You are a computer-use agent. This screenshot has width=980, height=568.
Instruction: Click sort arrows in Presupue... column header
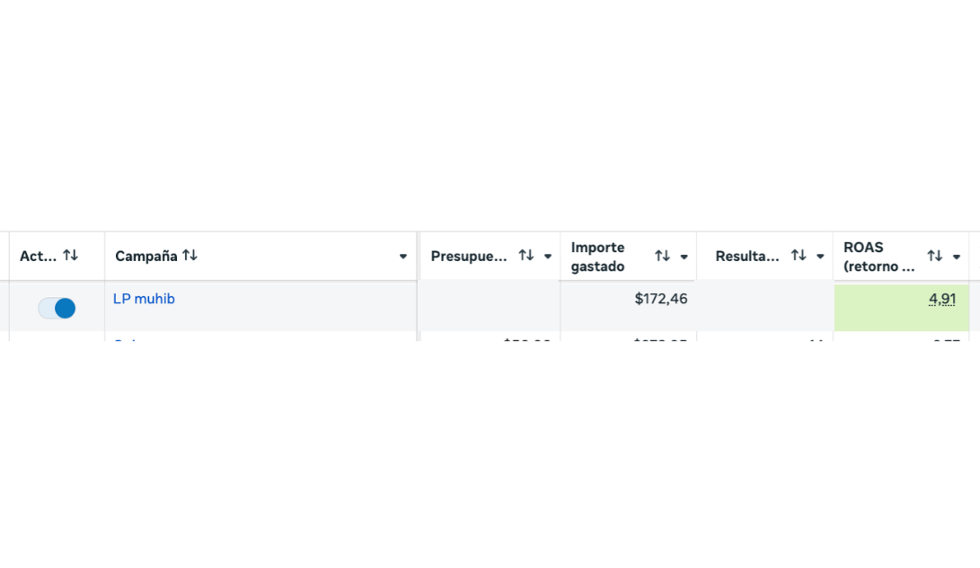(526, 256)
